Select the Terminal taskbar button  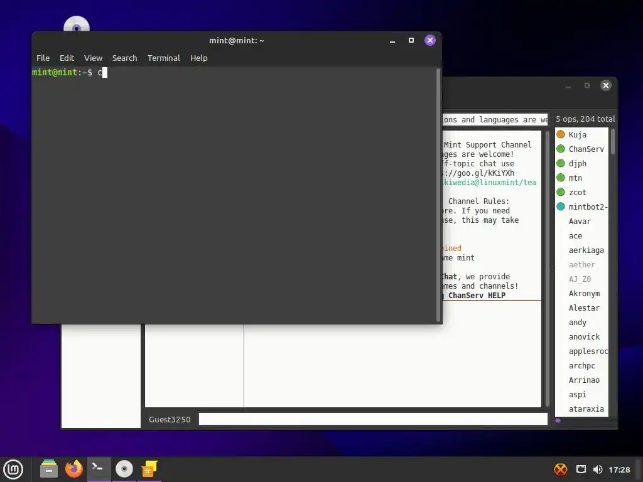99,469
